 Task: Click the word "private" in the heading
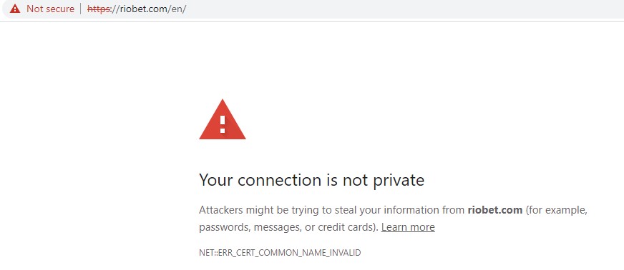[x=399, y=180]
